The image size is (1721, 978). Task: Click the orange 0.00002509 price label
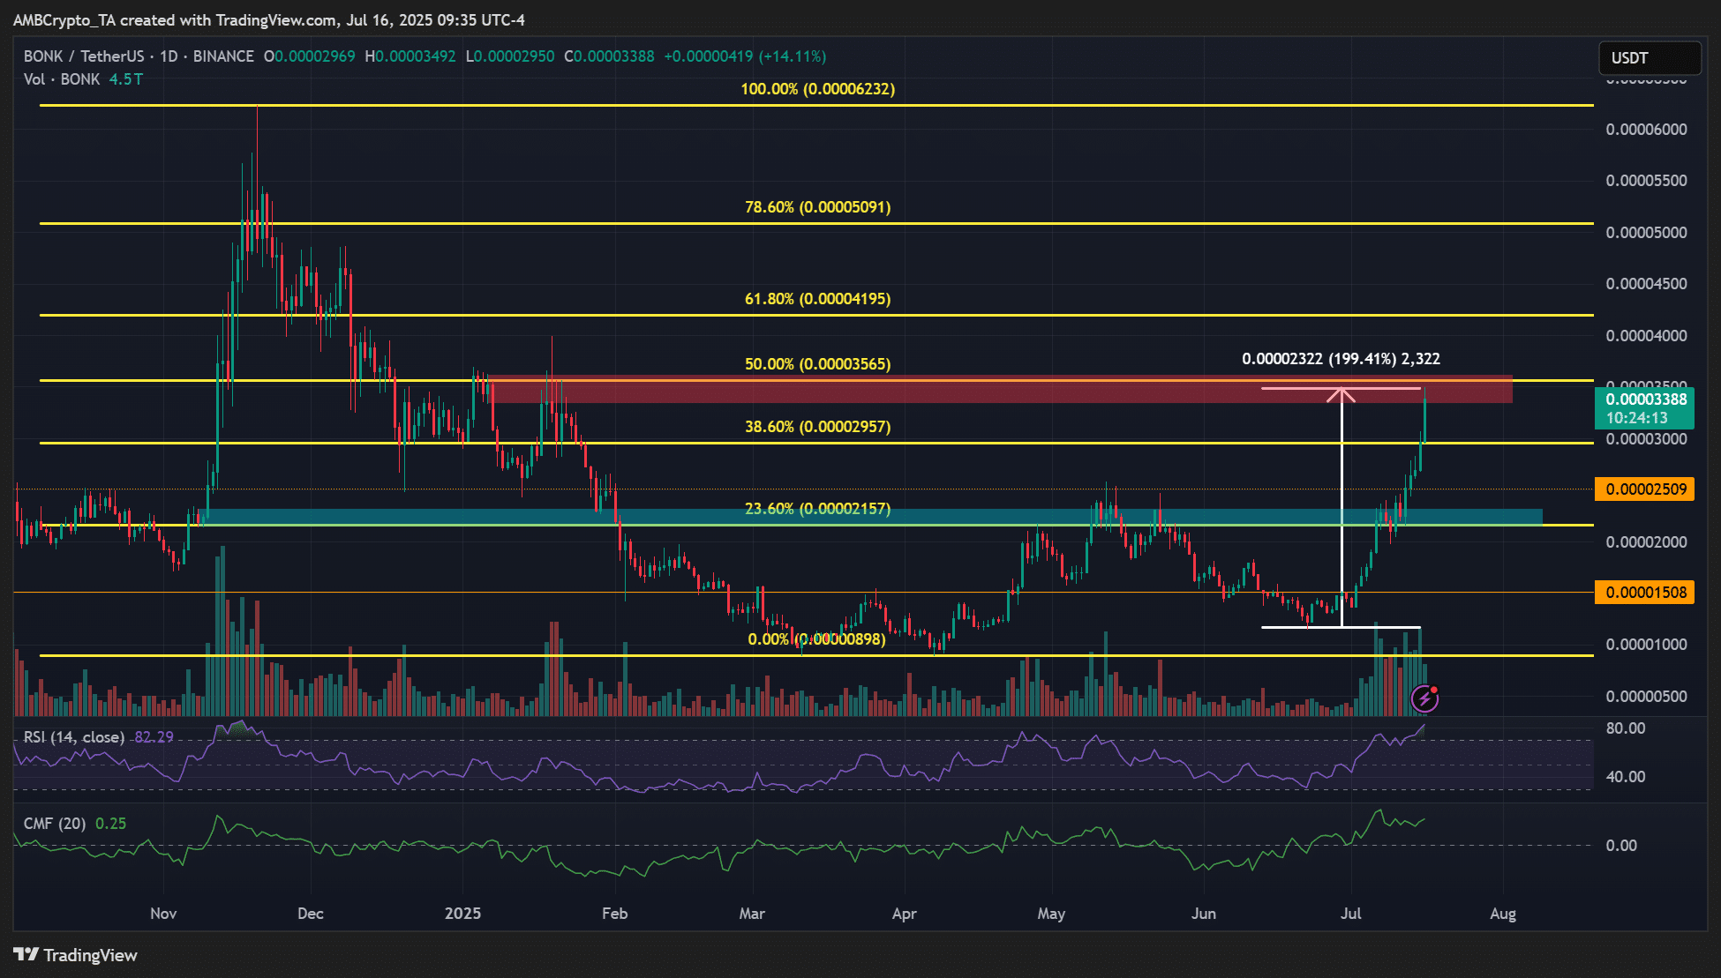point(1645,489)
